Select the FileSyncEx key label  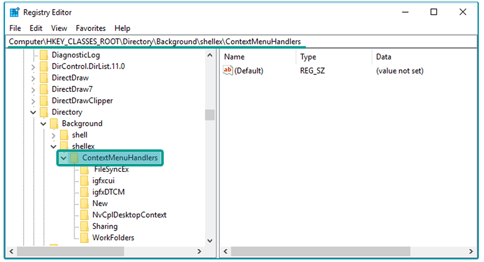click(x=111, y=170)
